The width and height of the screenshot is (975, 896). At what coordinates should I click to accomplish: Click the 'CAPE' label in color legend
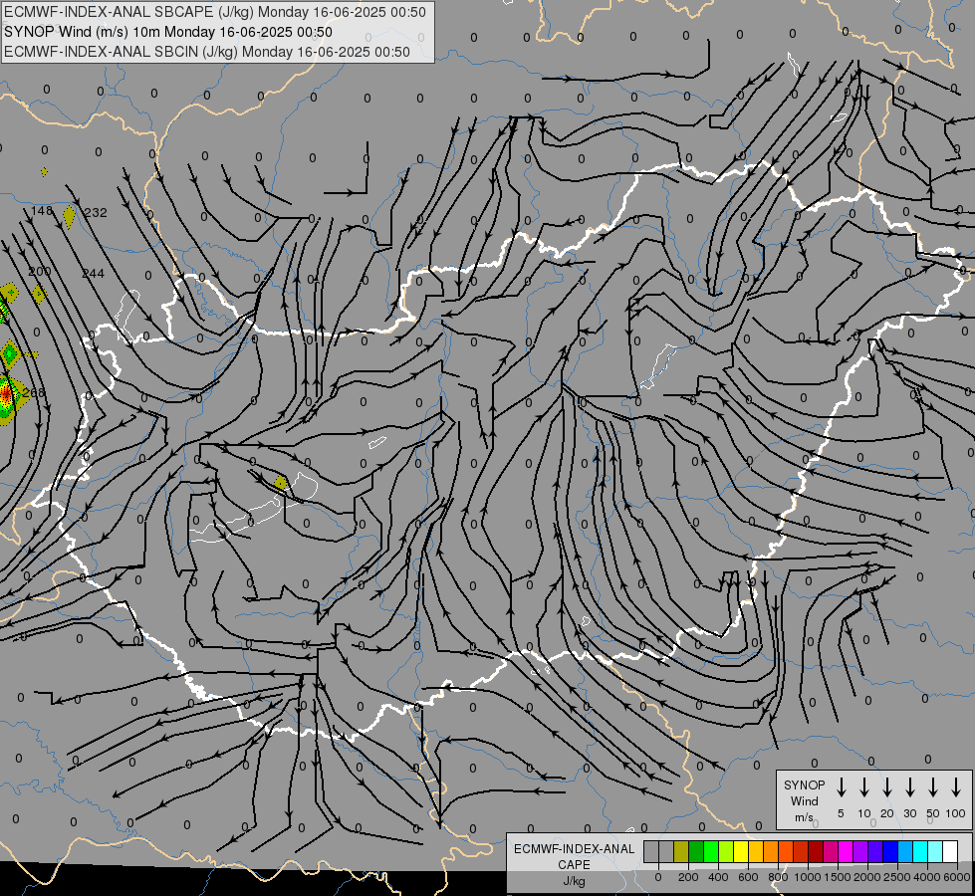click(574, 865)
